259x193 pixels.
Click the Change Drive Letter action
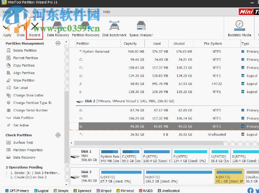coord(28,95)
